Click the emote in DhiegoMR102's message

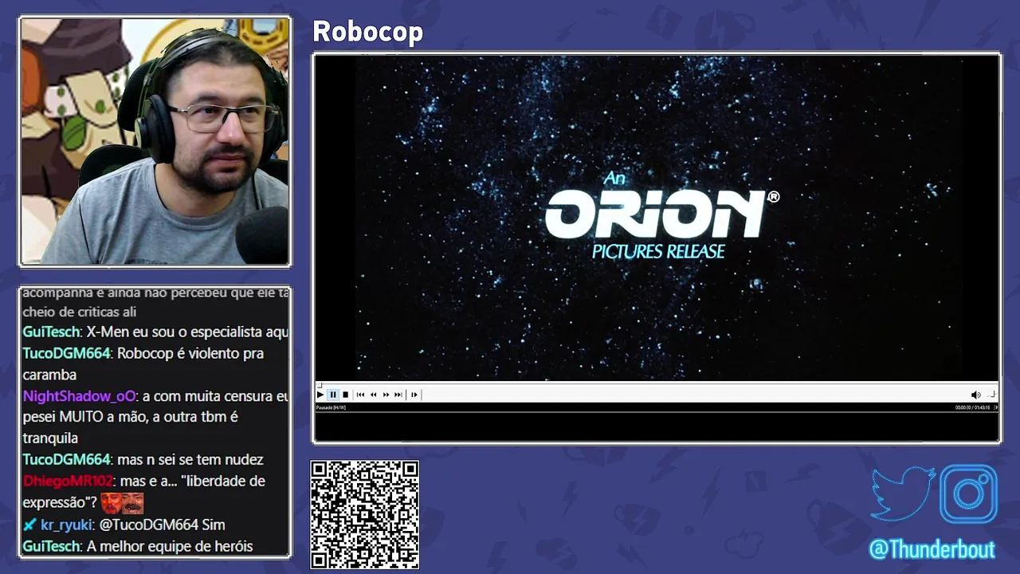click(122, 503)
